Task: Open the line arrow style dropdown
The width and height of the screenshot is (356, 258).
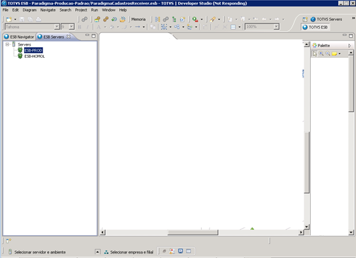Action: (x=144, y=27)
